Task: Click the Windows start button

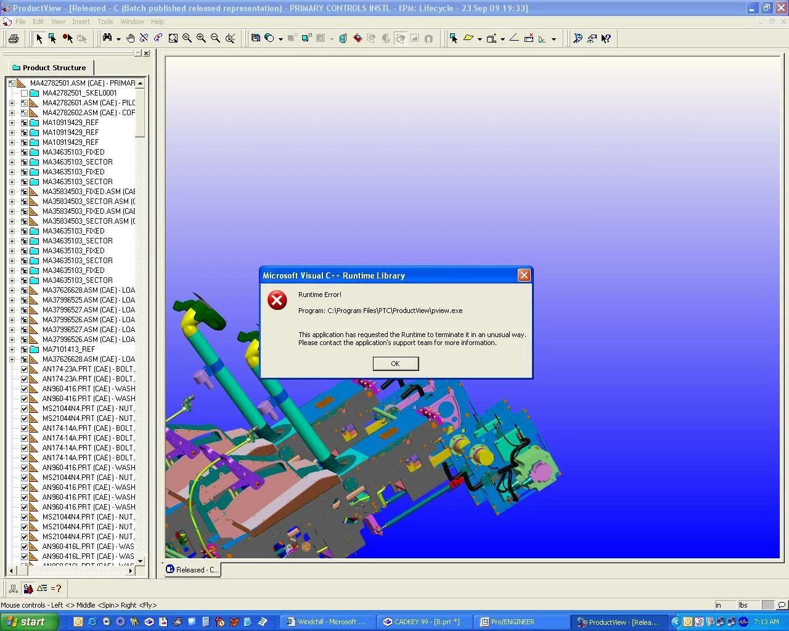Action: coord(28,622)
